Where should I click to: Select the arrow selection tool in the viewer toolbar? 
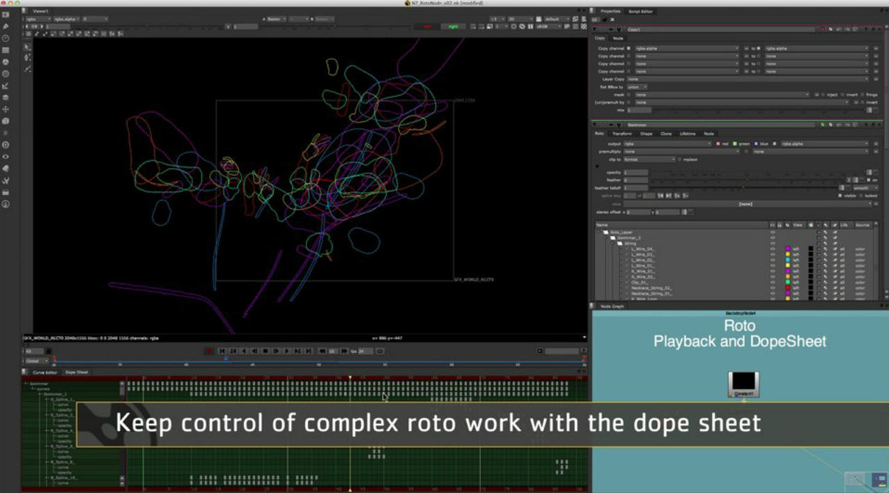(26, 46)
